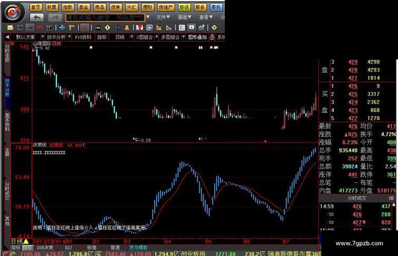398x256 pixels.
Task: Select the F10资料 tab
Action: pyautogui.click(x=83, y=37)
